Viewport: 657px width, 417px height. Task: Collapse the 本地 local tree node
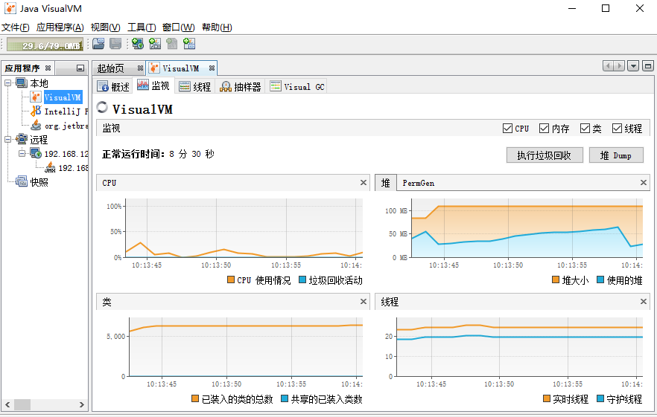[7, 83]
